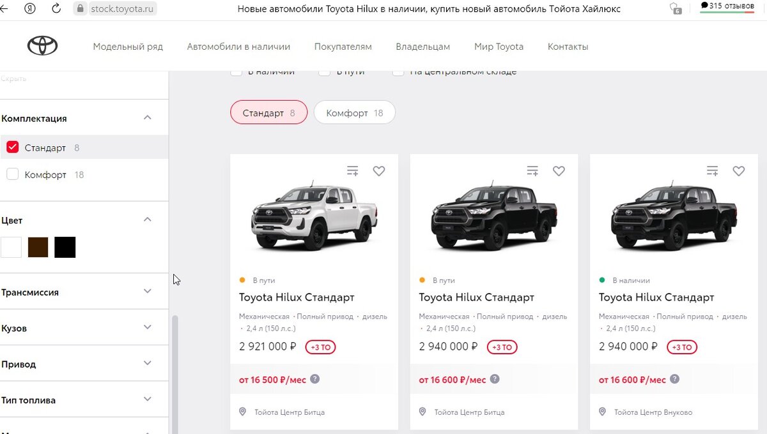
Task: Tick the В пути availability checkbox
Action: pyautogui.click(x=325, y=71)
